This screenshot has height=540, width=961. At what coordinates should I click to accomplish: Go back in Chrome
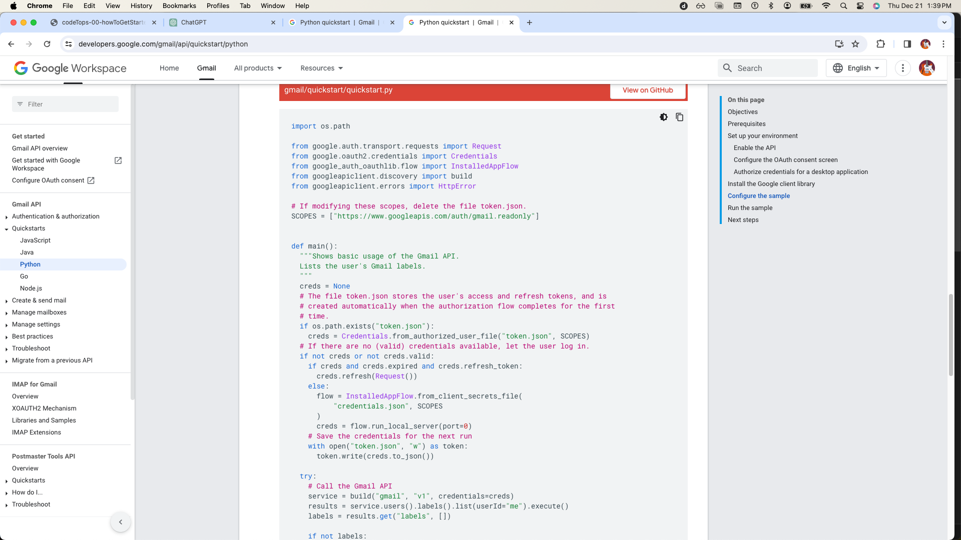point(11,44)
